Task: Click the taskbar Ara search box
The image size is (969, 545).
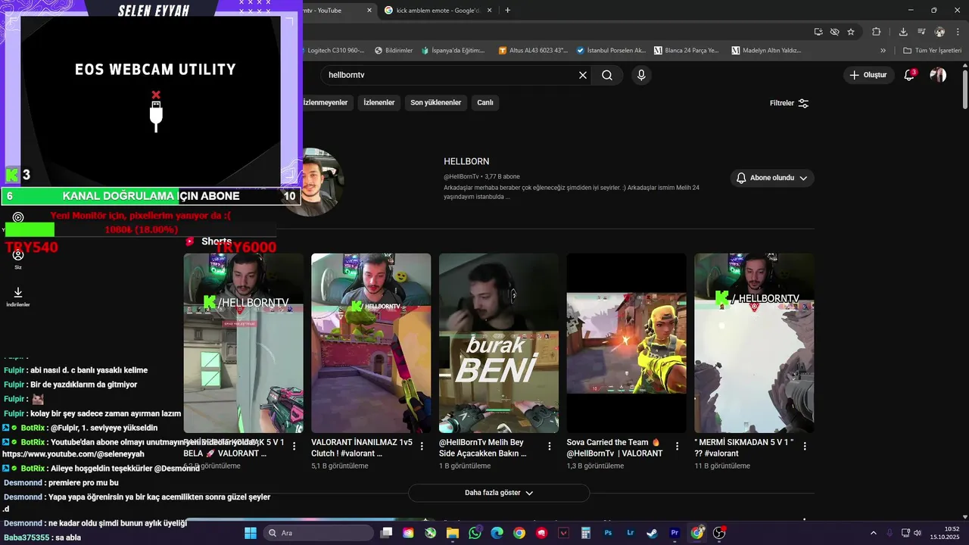Action: tap(318, 533)
